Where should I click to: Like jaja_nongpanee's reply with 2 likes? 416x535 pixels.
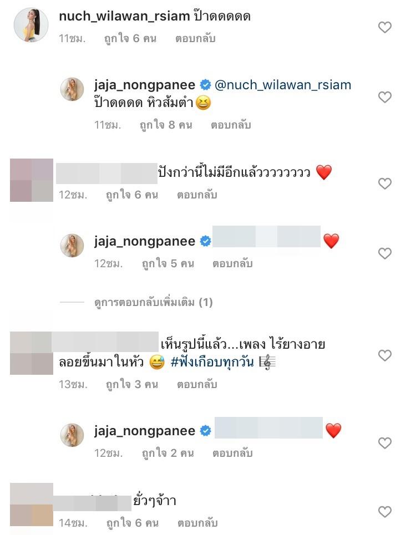(384, 443)
